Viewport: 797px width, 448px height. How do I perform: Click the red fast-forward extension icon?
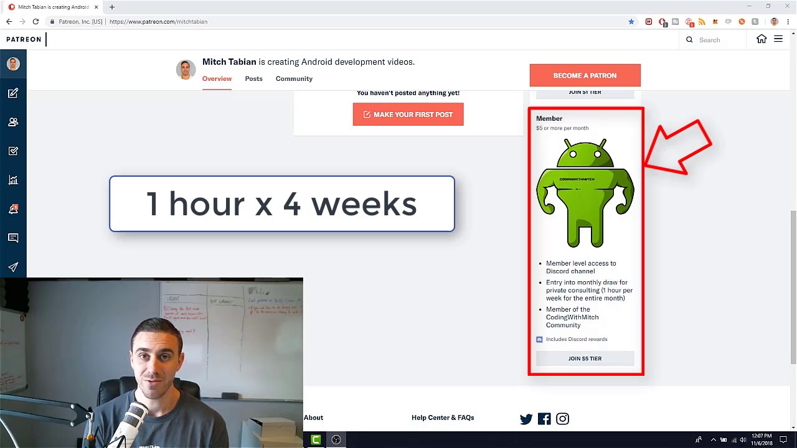point(649,22)
